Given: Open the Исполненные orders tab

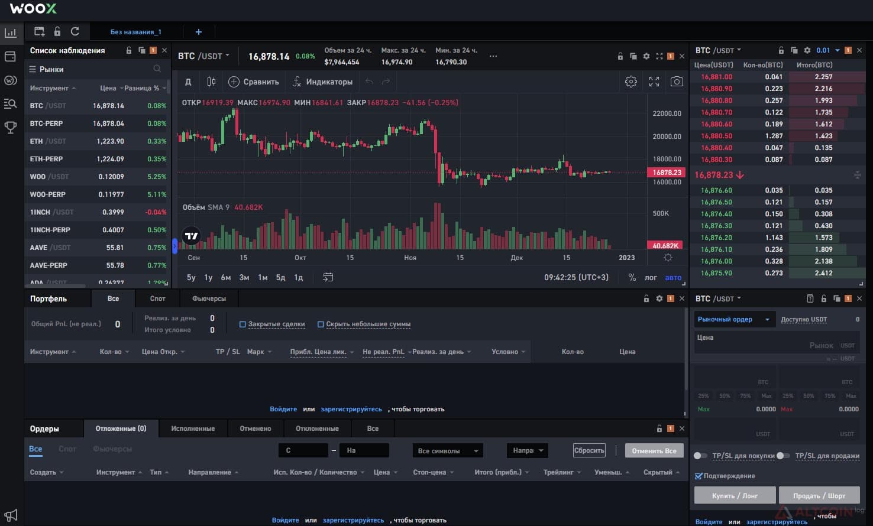Looking at the screenshot, I should coord(193,428).
